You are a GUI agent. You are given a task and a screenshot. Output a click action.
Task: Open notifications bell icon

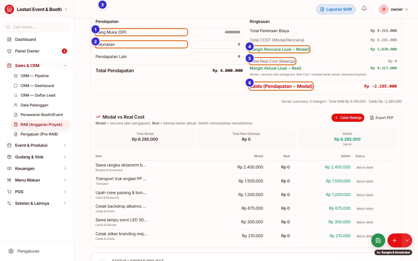364,9
